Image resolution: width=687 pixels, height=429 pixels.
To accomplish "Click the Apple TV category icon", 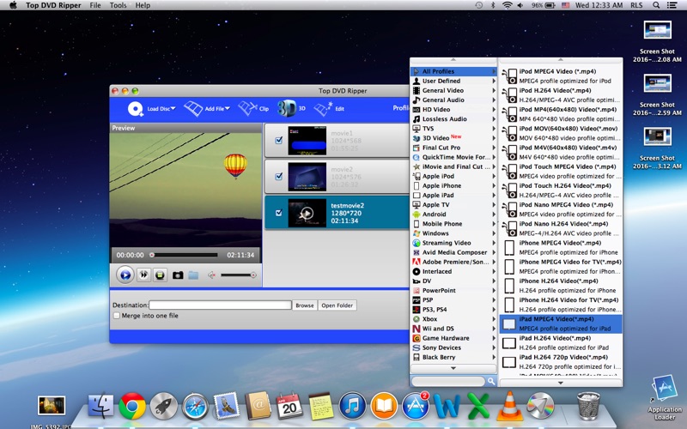I will [x=416, y=205].
